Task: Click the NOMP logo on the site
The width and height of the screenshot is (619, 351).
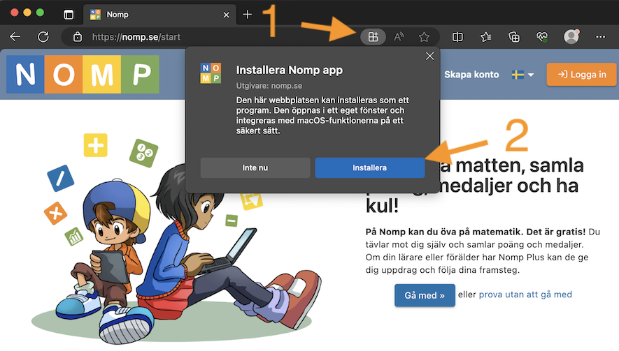Action: (83, 74)
